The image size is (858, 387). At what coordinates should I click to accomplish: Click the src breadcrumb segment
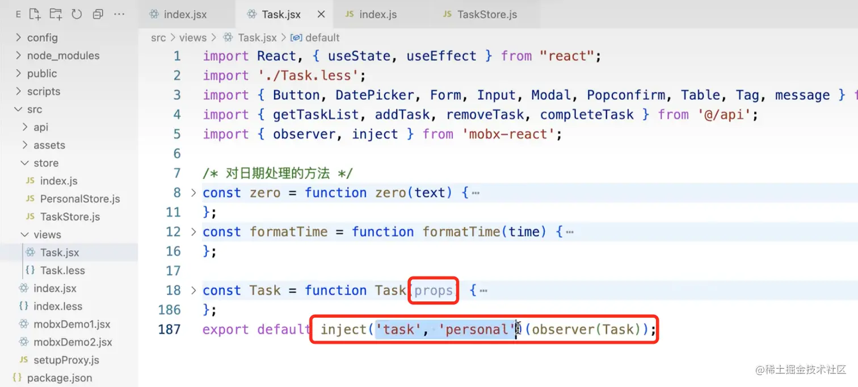[158, 37]
